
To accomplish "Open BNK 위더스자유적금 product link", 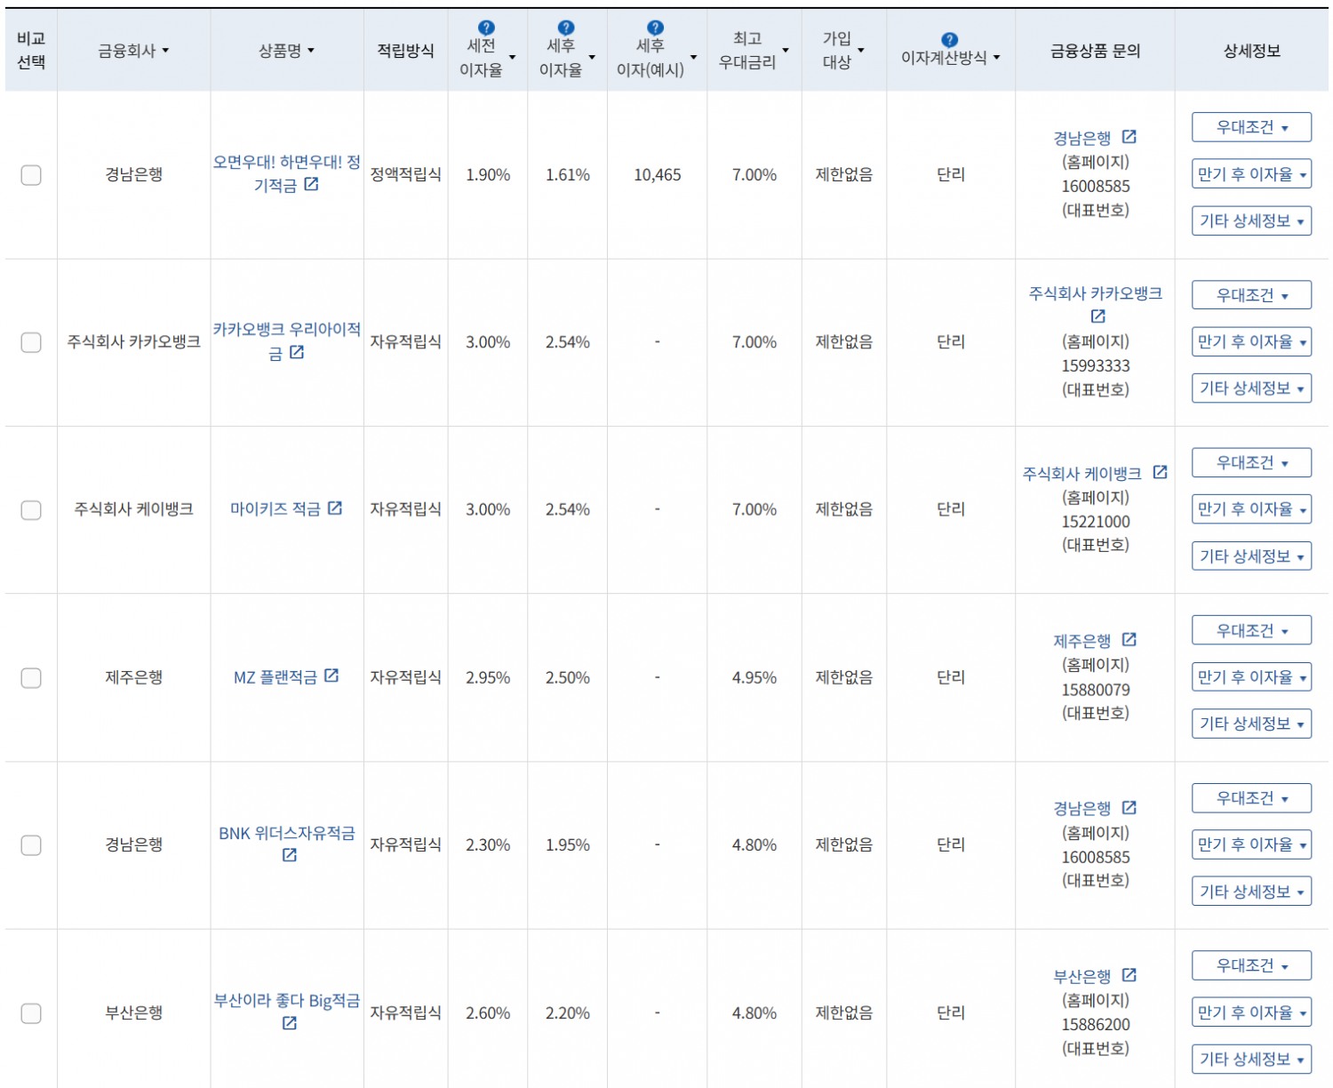I will [x=286, y=833].
